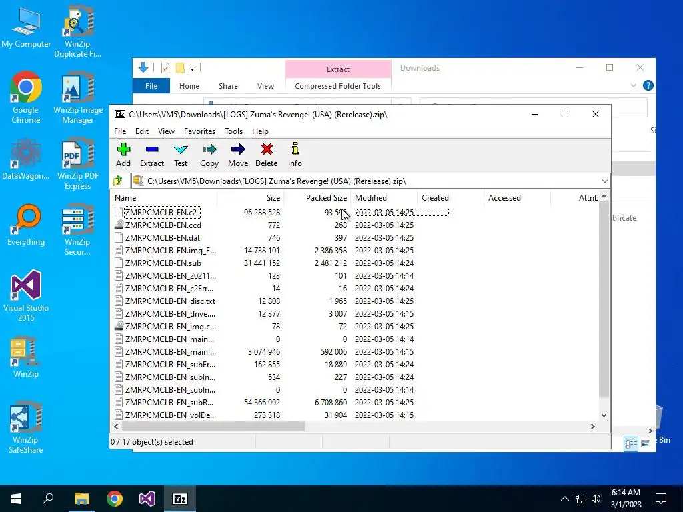The width and height of the screenshot is (683, 512).
Task: Sort by Modified column header
Action: (x=384, y=197)
